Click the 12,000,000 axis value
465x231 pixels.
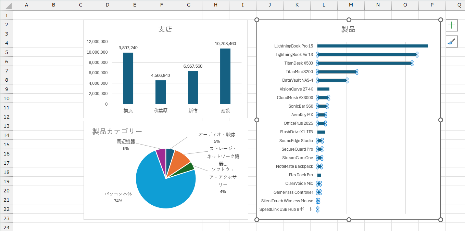(97, 42)
